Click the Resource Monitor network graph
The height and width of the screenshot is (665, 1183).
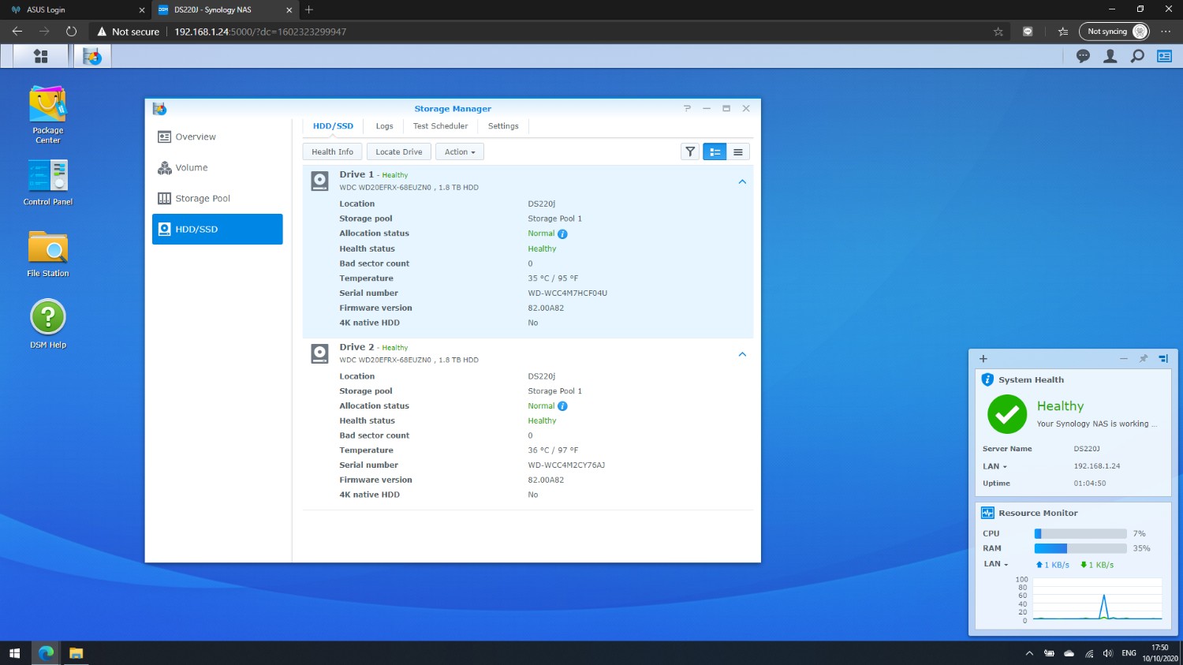(x=1097, y=600)
